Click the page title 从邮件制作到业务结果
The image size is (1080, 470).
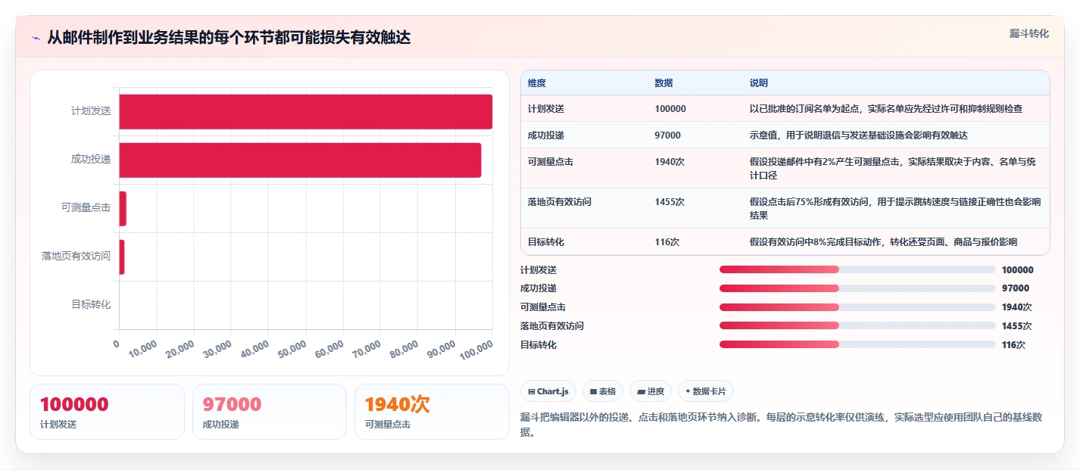[229, 38]
